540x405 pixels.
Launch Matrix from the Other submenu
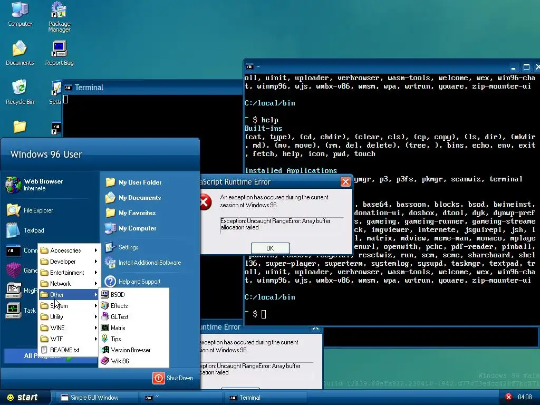click(133, 328)
